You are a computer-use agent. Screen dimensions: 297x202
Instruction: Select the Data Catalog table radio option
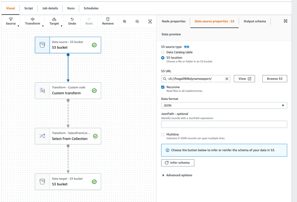tap(163, 52)
